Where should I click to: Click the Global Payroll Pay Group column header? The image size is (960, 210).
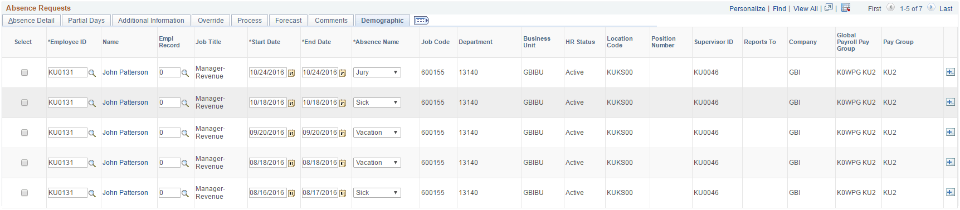(853, 42)
